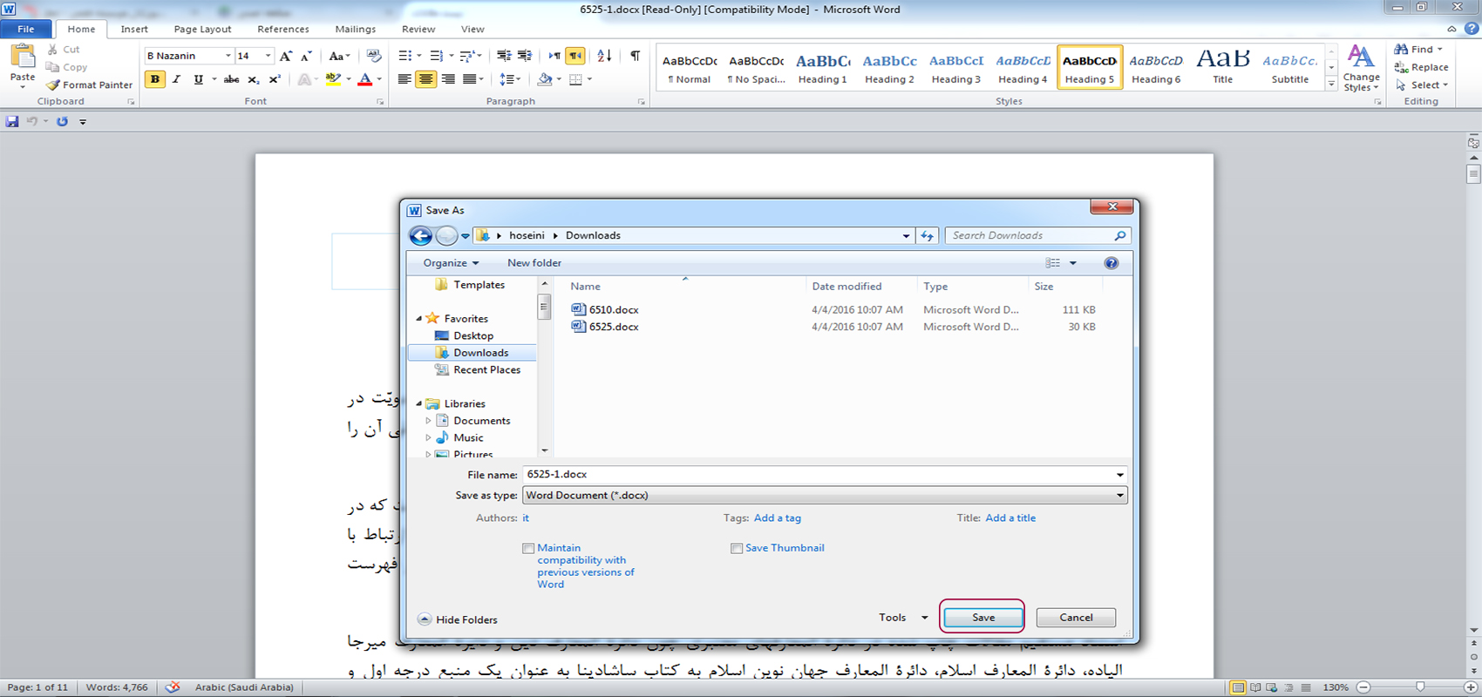1482x697 pixels.
Task: Grow font size
Action: coord(286,56)
